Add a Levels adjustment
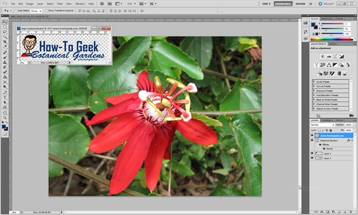The width and height of the screenshot is (358, 215). 329,56
